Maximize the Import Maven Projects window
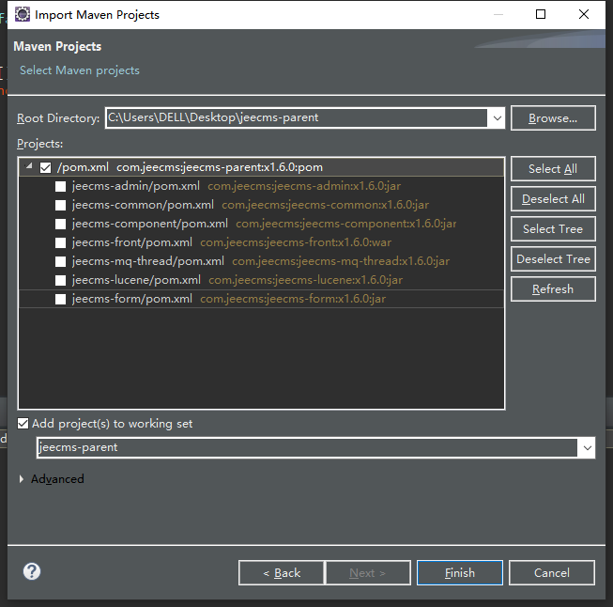 [541, 14]
